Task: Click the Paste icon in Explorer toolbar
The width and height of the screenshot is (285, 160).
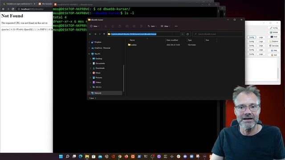Action: [x=120, y=26]
